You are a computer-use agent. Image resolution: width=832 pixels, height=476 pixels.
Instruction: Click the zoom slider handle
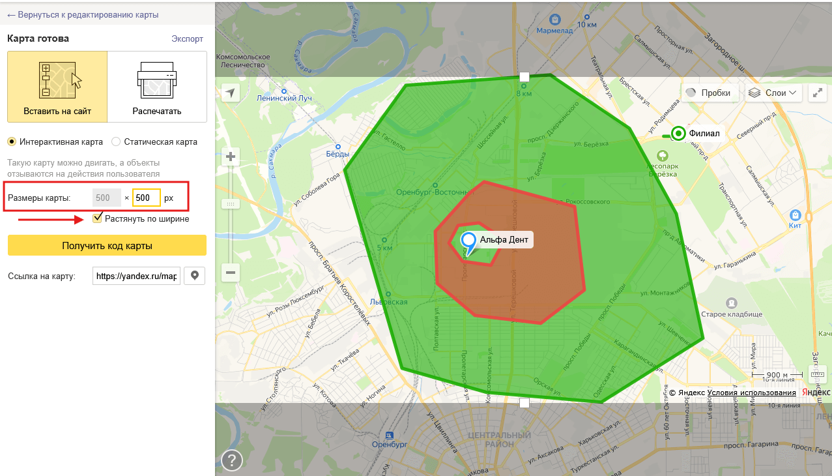coord(231,204)
